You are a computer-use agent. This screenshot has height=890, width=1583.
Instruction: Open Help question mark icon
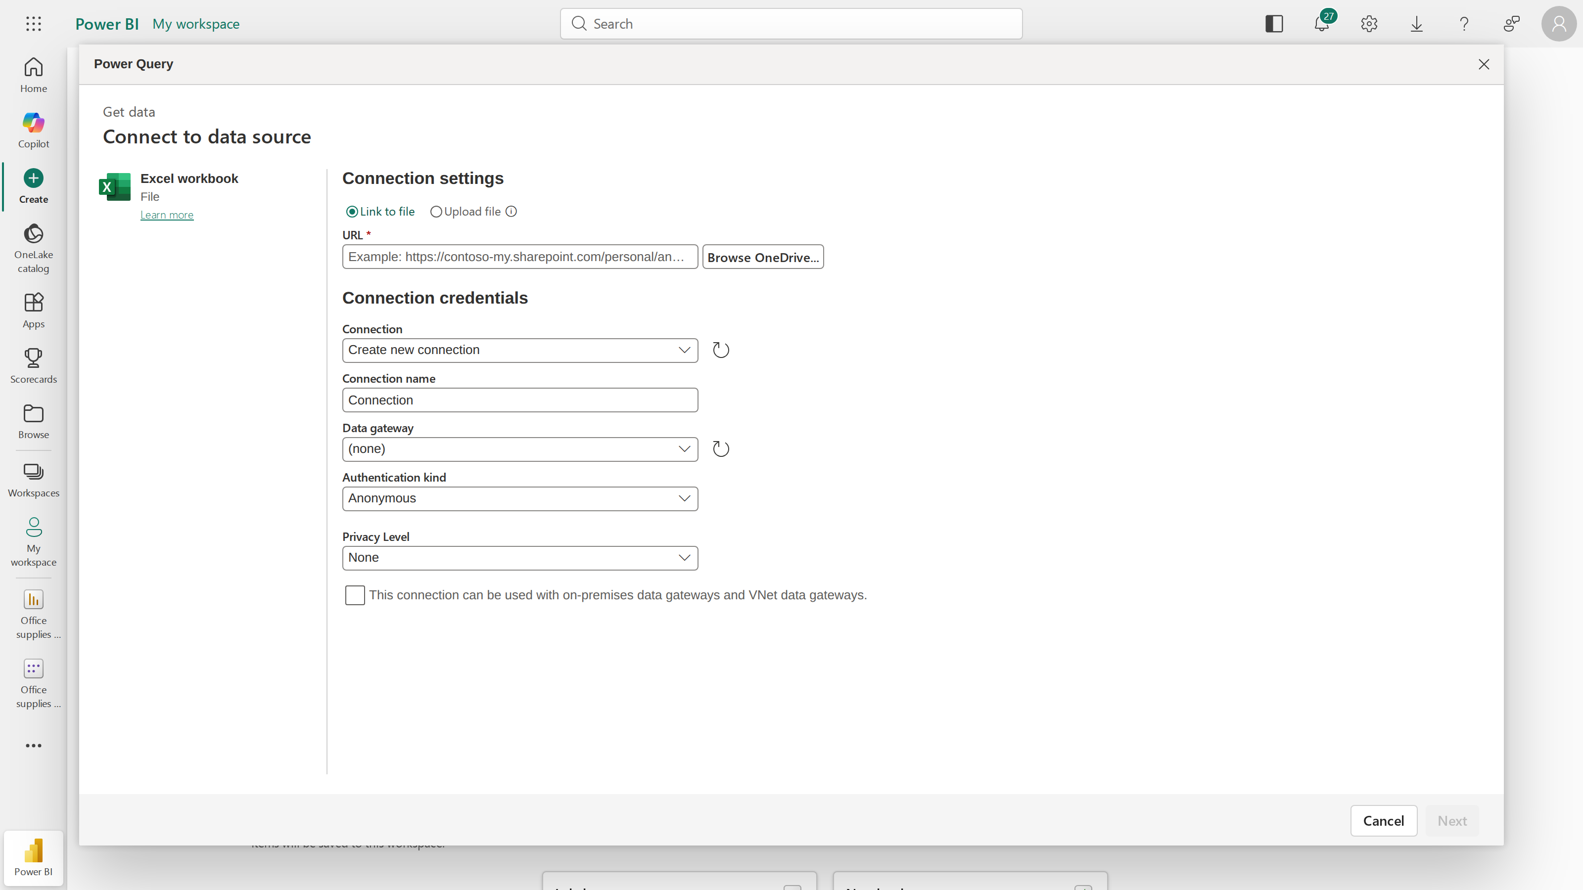coord(1464,24)
